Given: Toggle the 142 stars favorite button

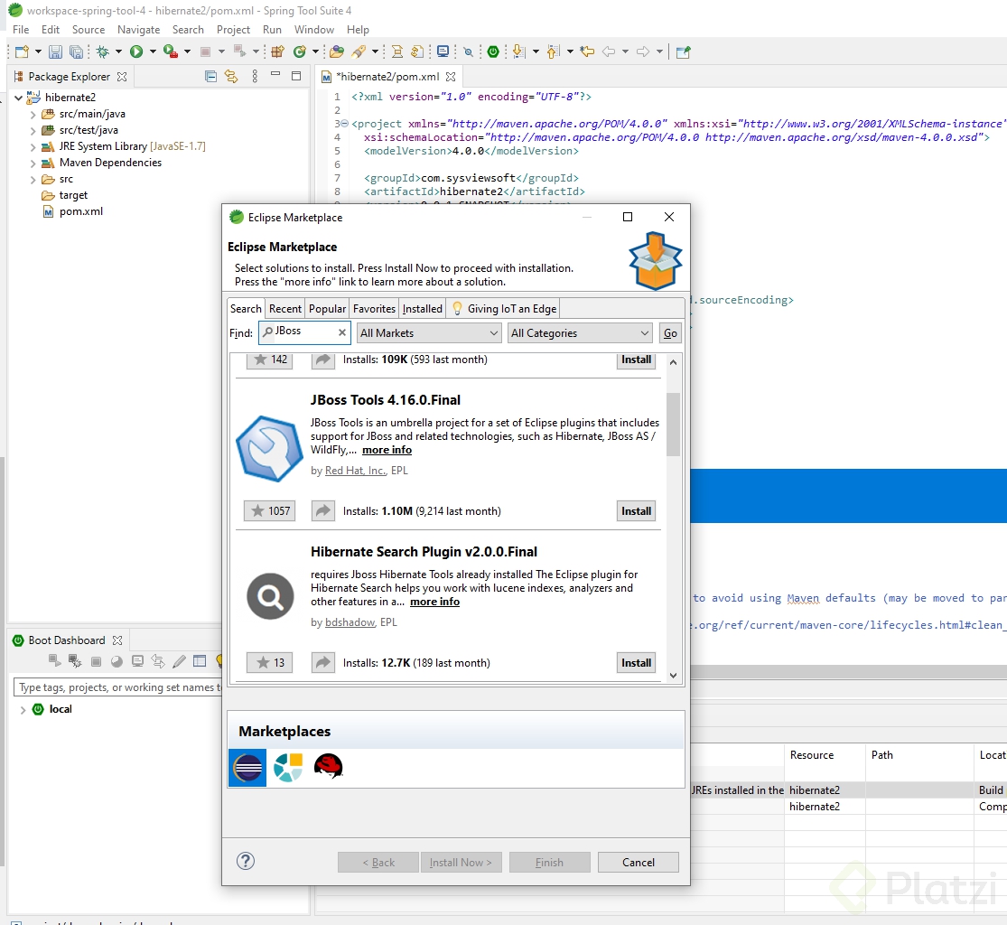Looking at the screenshot, I should coord(270,360).
